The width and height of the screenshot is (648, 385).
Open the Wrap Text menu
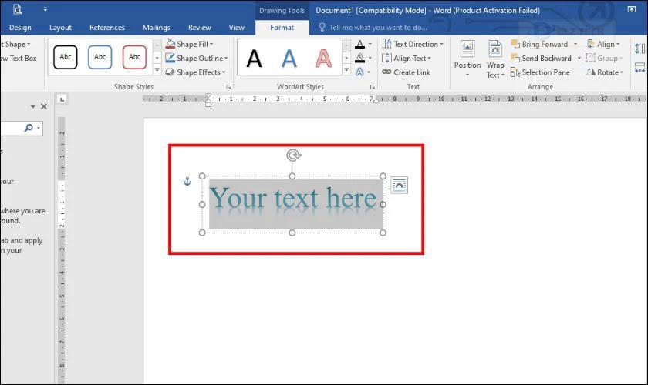point(495,59)
